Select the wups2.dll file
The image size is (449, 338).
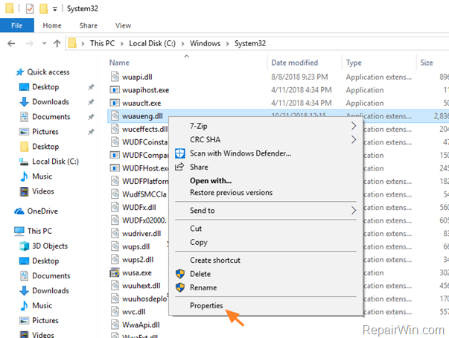(x=138, y=260)
